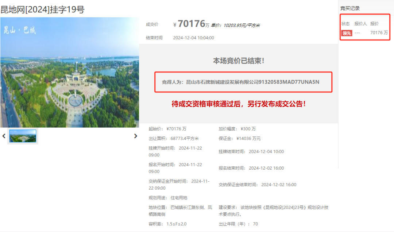394x232 pixels.
Task: Click the 加价幅度 ¥300 万 field
Action: (x=237, y=129)
